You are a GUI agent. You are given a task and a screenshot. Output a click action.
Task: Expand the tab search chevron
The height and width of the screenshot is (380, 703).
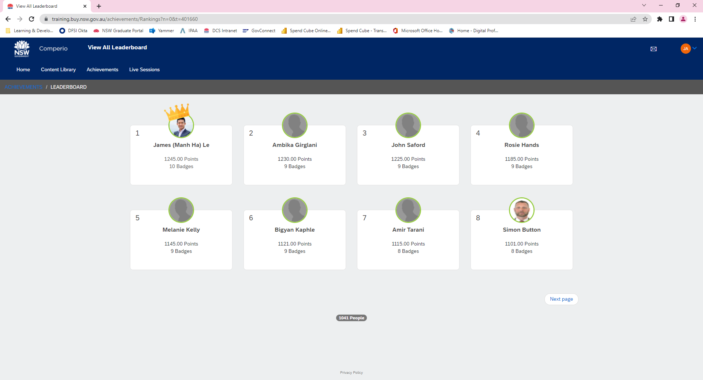coord(644,5)
